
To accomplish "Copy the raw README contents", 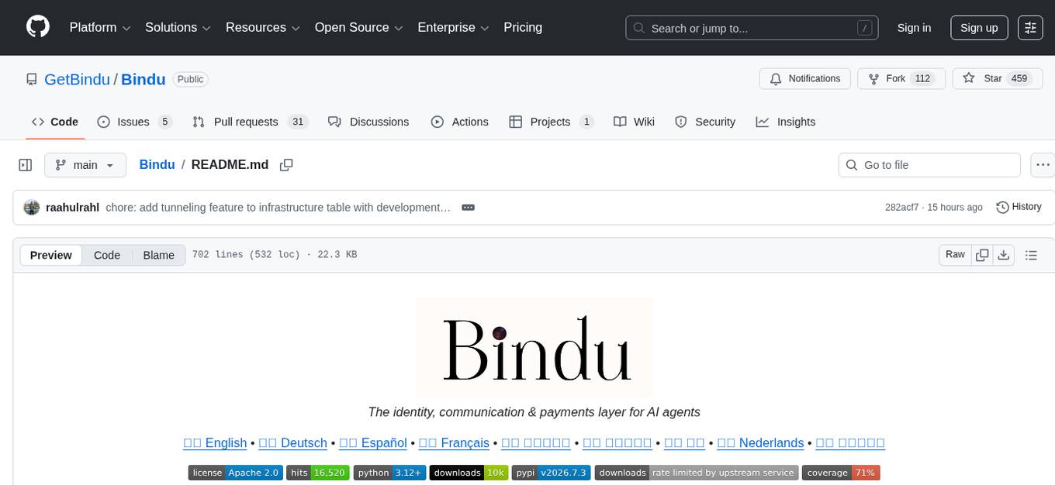I will click(x=982, y=254).
